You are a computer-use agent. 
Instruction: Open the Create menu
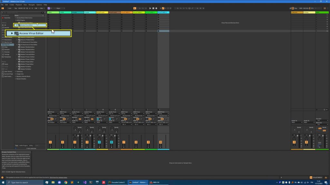pos(12,4)
